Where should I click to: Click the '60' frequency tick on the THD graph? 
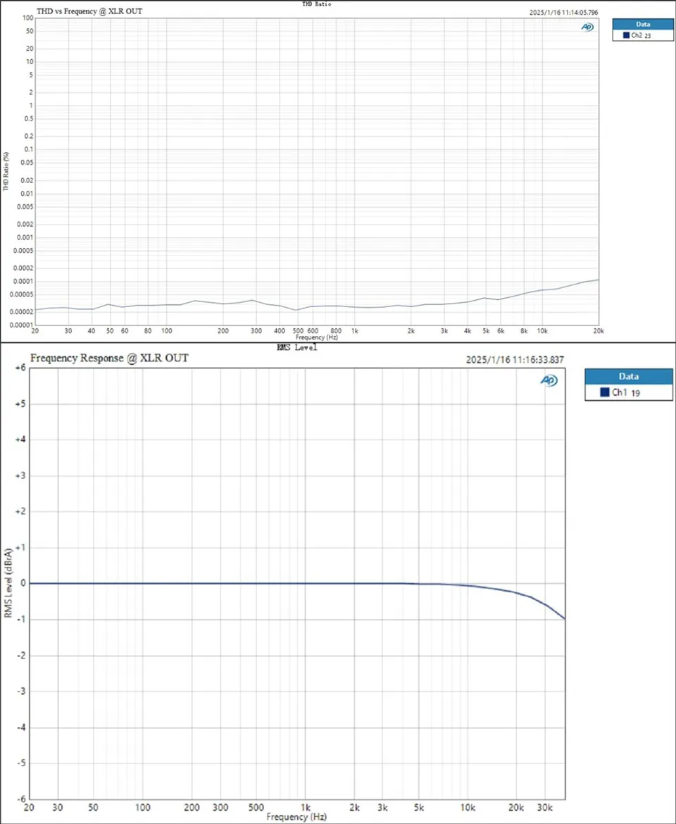(125, 331)
